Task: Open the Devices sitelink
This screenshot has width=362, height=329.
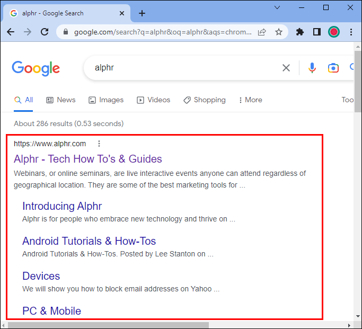Action: pyautogui.click(x=41, y=276)
